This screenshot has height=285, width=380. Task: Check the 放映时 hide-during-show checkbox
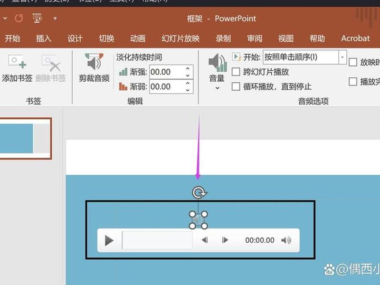click(353, 62)
